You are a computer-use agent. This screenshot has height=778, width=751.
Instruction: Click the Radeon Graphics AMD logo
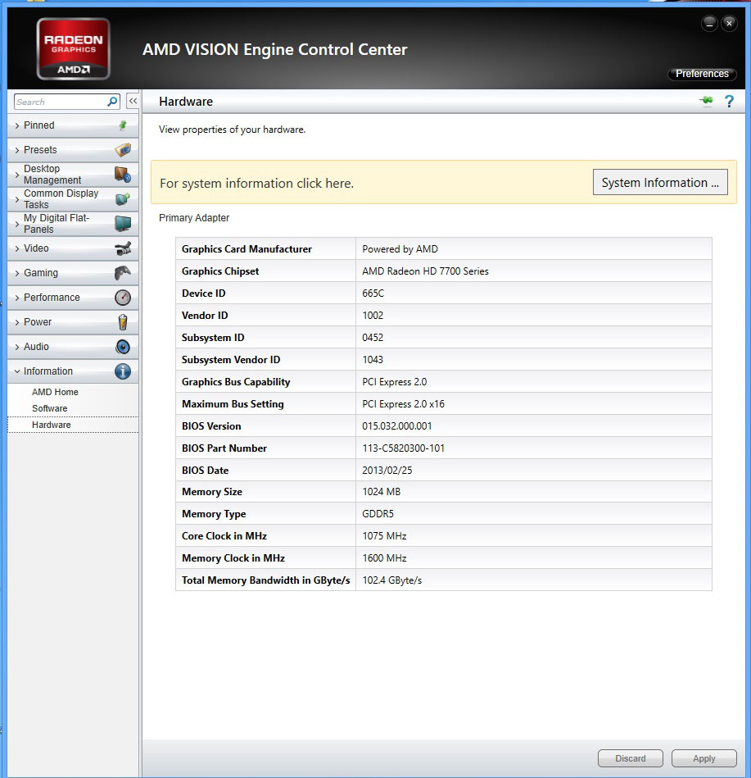[x=74, y=48]
